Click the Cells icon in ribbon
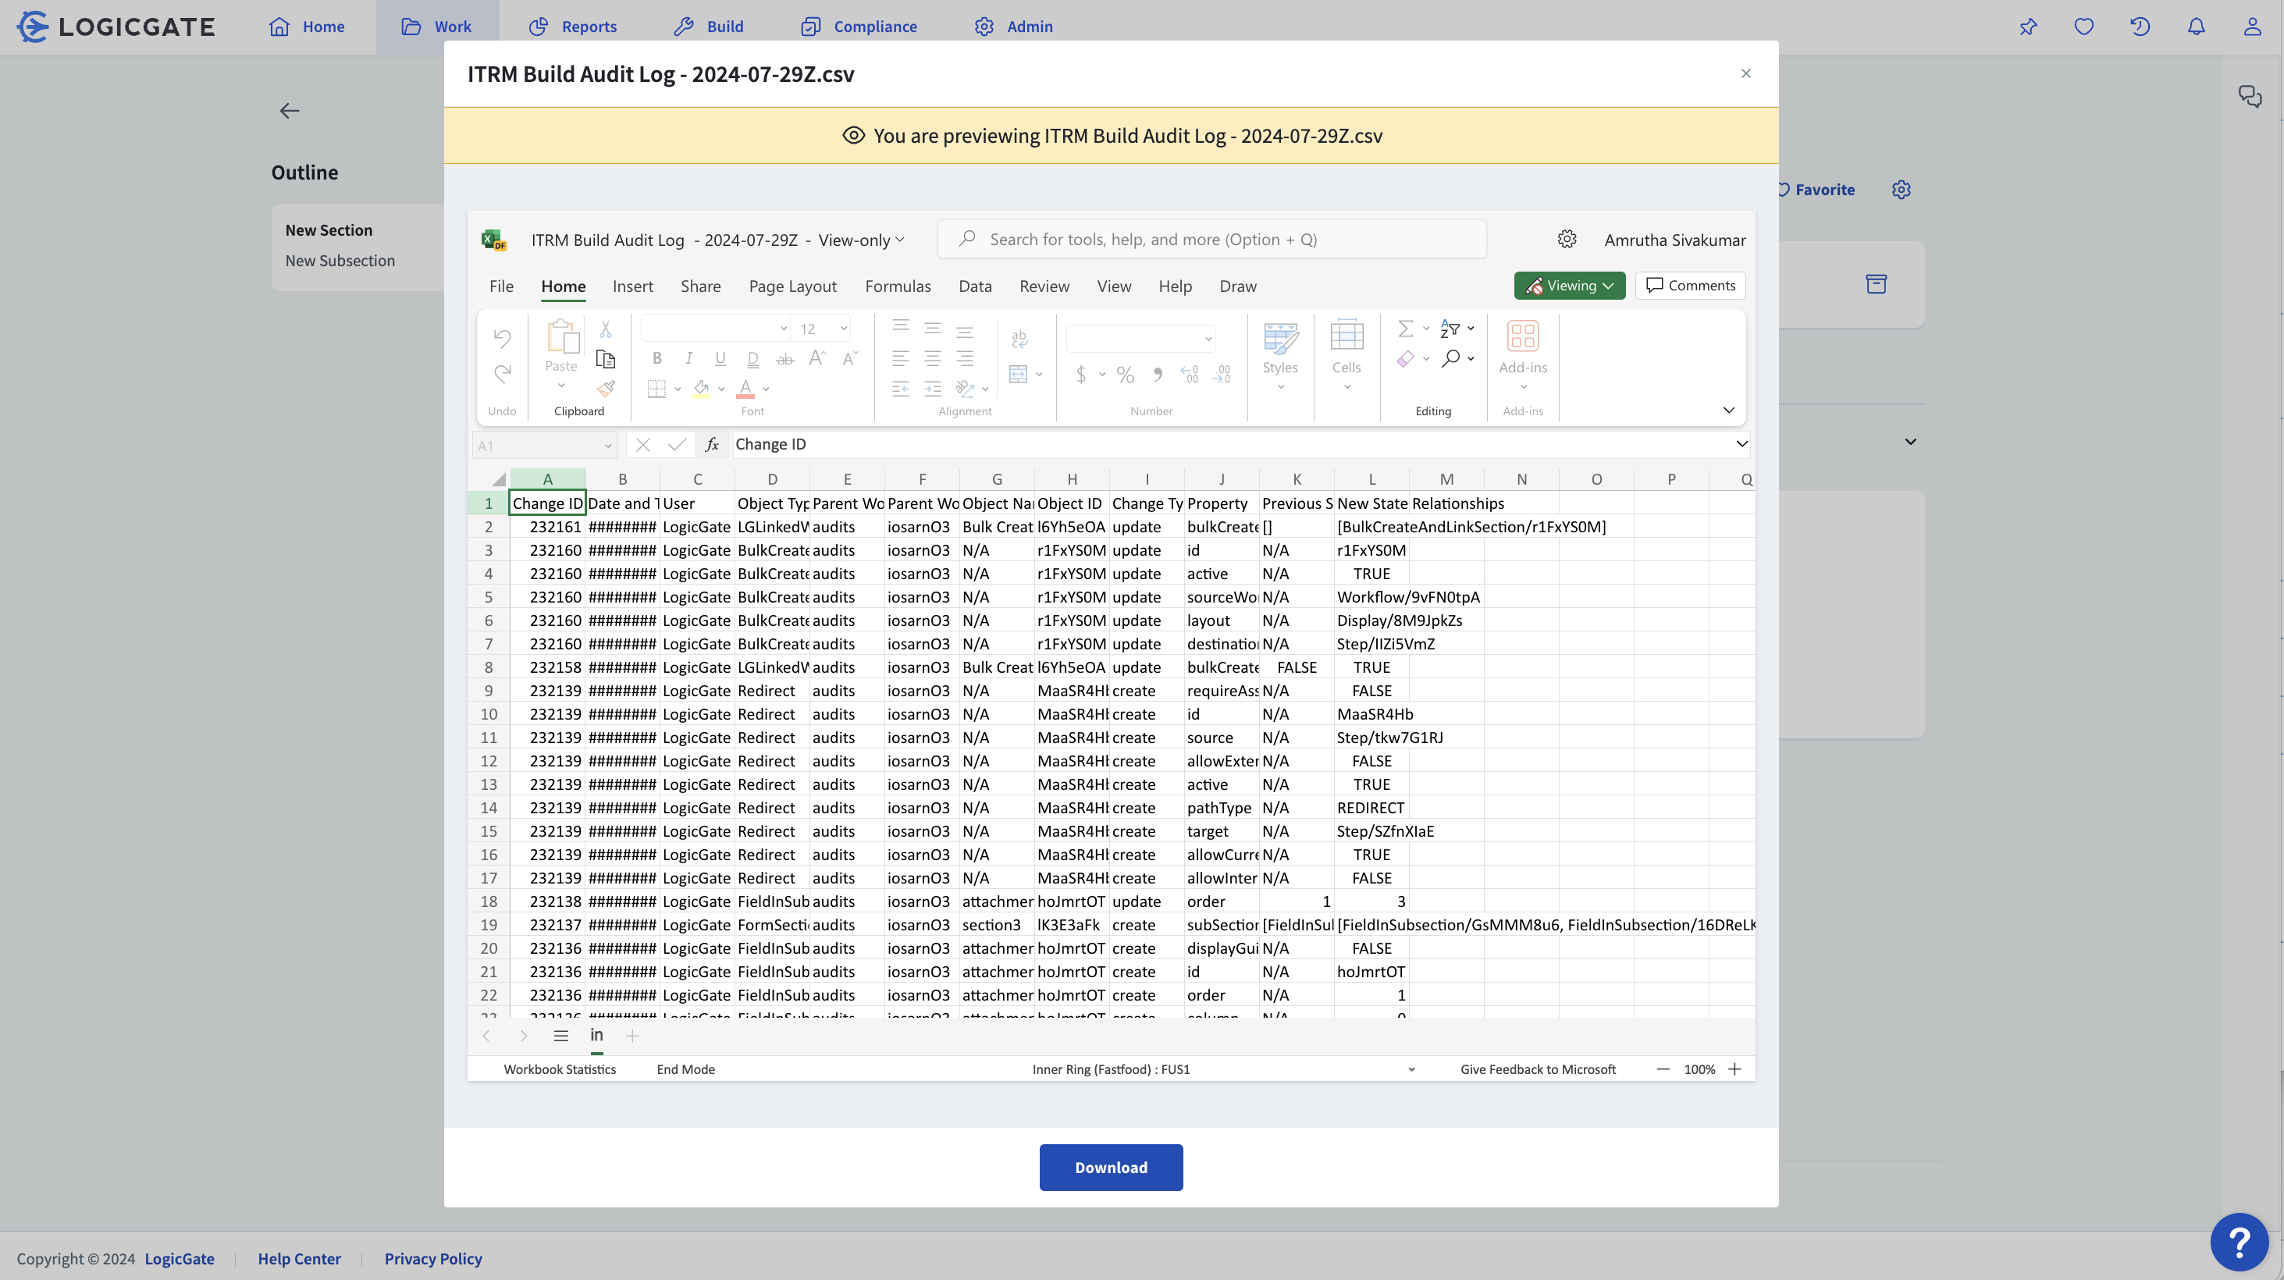Viewport: 2284px width, 1280px height. (1346, 336)
